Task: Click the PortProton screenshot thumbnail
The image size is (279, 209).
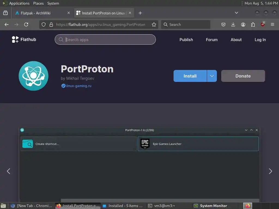Action: pyautogui.click(x=139, y=165)
